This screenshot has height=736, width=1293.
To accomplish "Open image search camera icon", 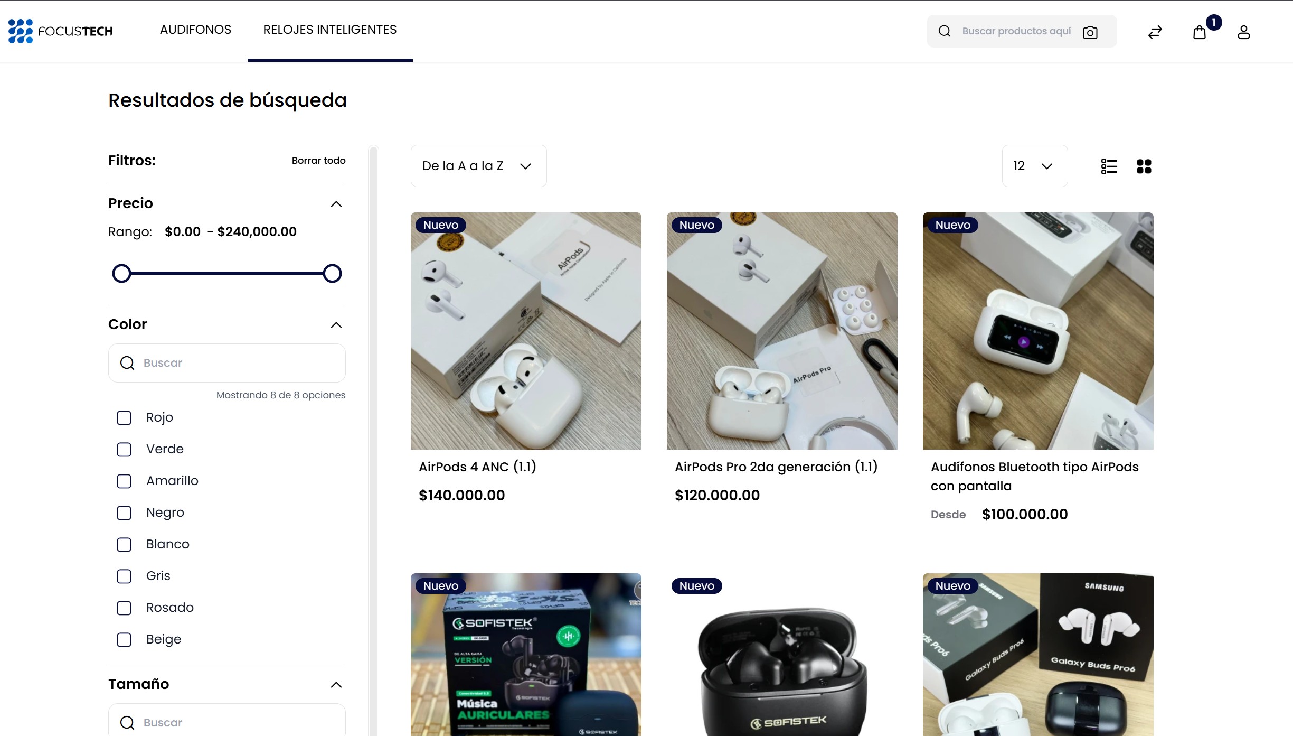I will tap(1090, 32).
